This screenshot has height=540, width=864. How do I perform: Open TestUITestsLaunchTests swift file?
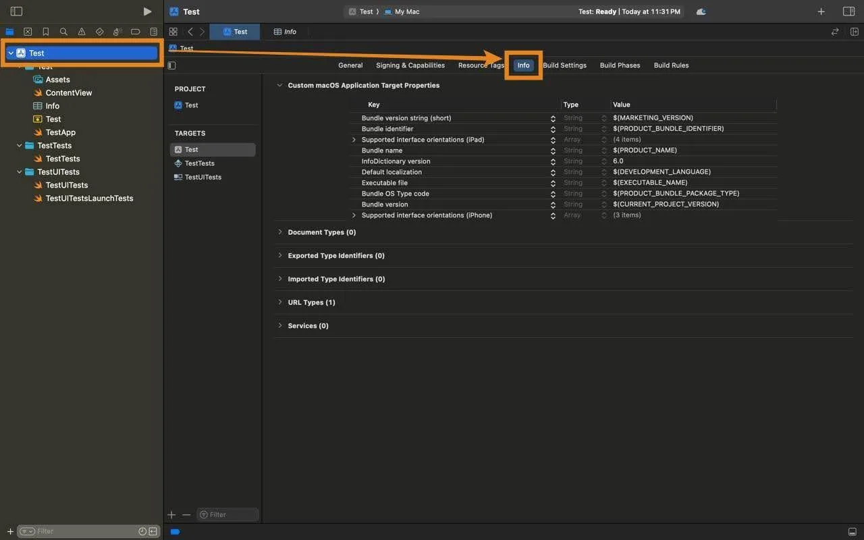(x=89, y=198)
